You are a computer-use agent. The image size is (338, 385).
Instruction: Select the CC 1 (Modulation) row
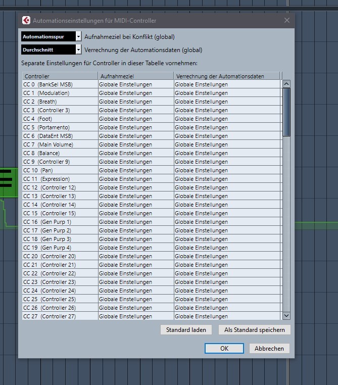coord(60,93)
